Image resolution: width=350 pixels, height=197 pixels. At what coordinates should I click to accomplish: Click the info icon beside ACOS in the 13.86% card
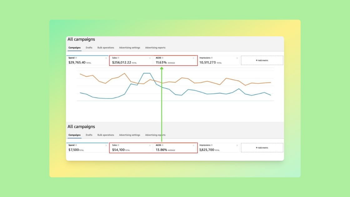click(x=162, y=145)
